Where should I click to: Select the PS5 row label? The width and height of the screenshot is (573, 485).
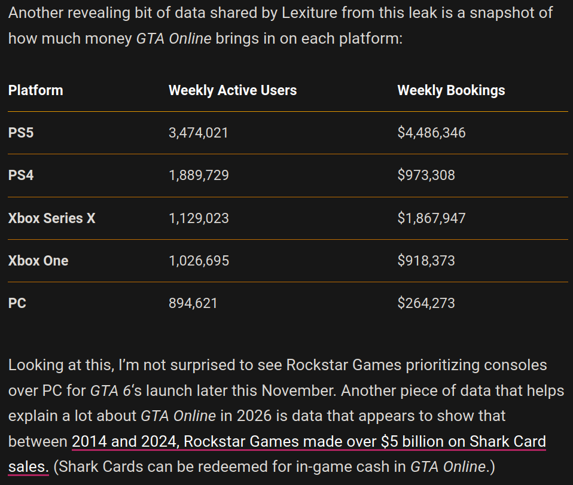pos(21,133)
